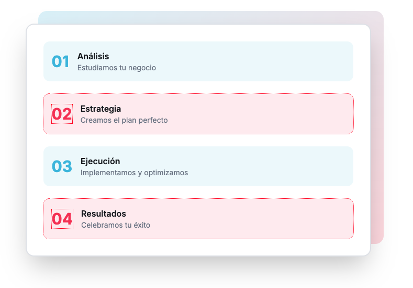Click the white gap between Análisis and Estrategia rows

(198, 88)
